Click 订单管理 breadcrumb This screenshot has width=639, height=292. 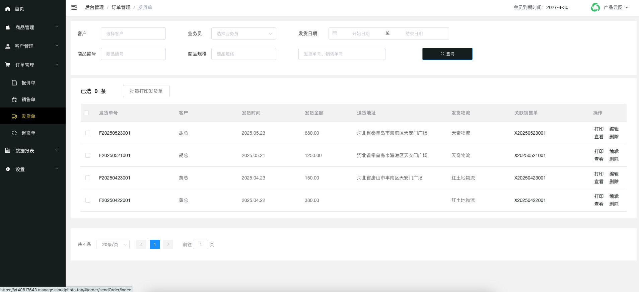click(x=121, y=7)
